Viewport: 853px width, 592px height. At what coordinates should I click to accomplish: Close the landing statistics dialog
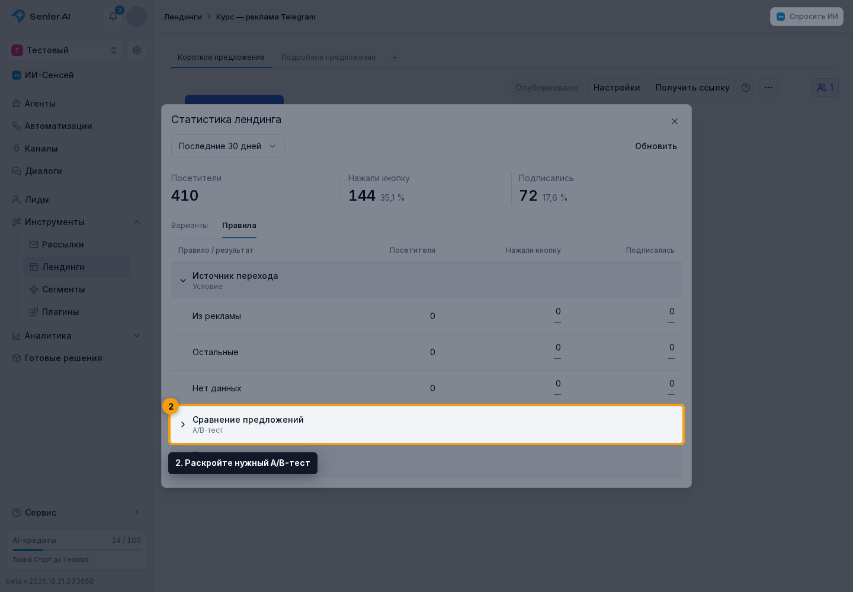675,121
